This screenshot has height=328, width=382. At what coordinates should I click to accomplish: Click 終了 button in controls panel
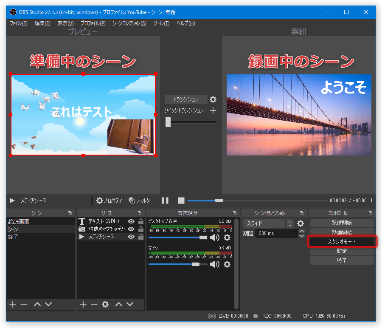(x=342, y=260)
